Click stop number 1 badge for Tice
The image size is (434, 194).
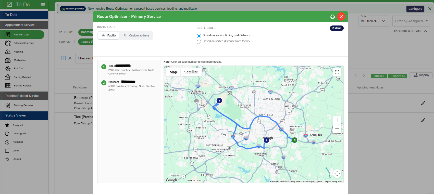coord(104,67)
